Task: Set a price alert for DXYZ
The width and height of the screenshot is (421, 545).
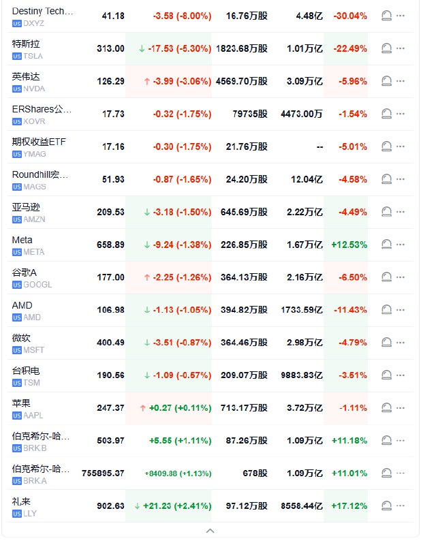Action: 386,16
